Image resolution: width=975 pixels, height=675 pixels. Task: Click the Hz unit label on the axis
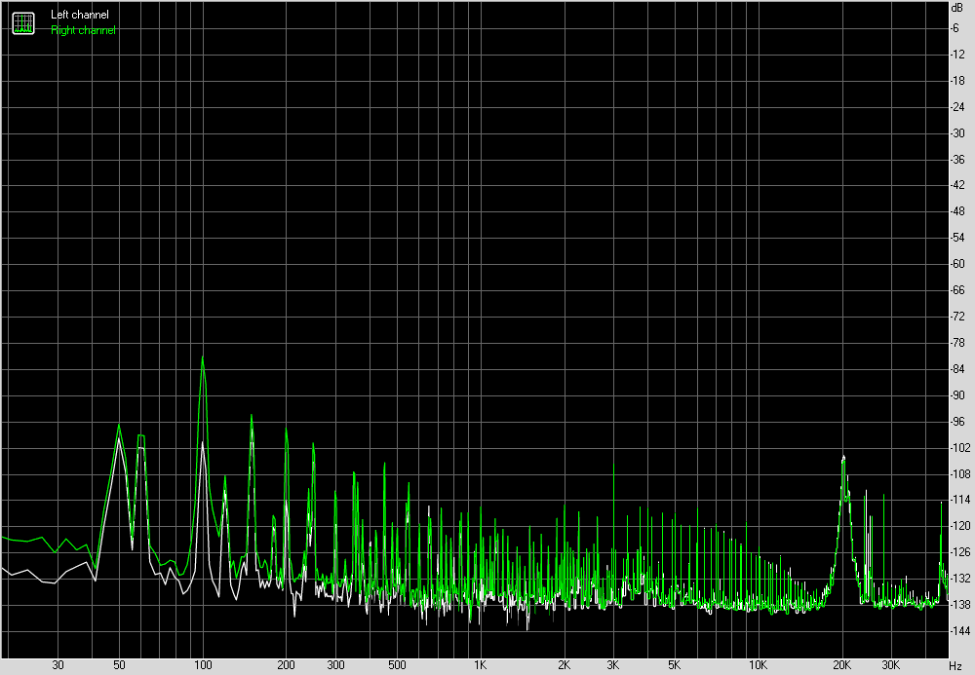pyautogui.click(x=955, y=665)
